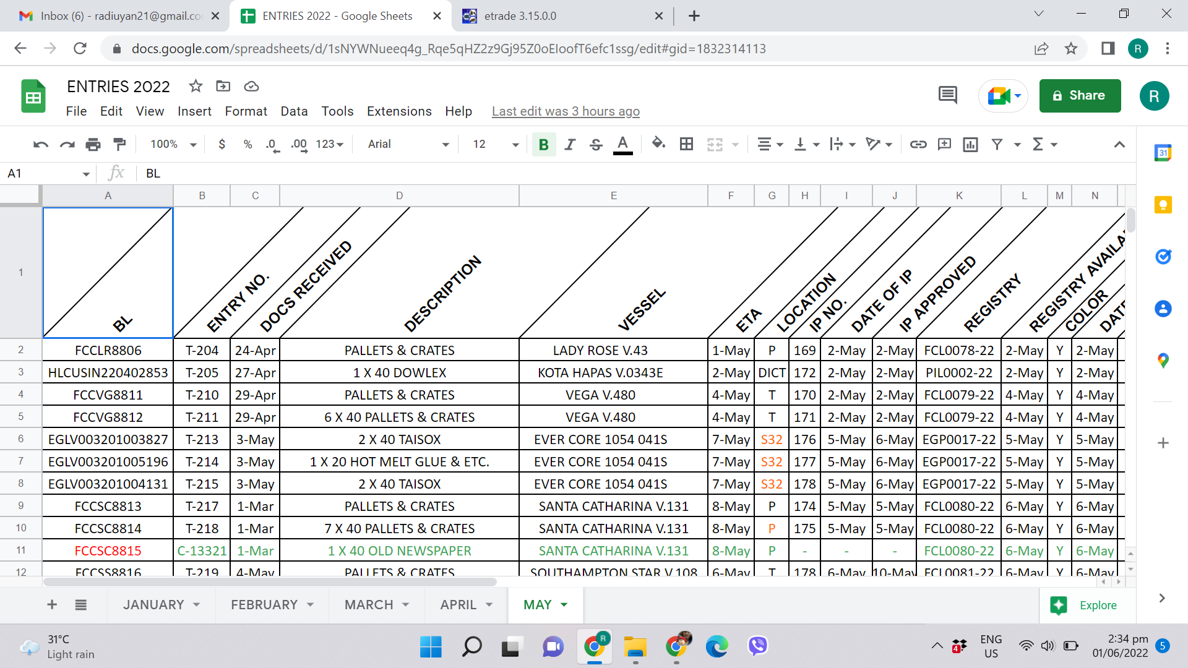
Task: Click the green Share button
Action: [x=1080, y=95]
